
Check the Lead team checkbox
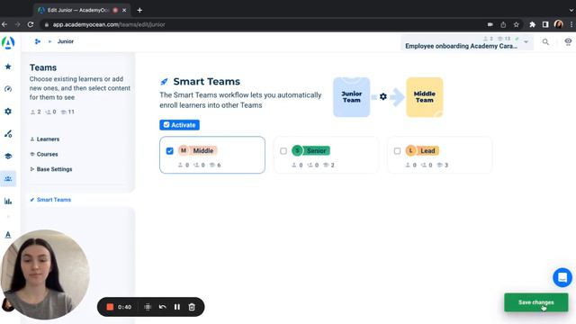click(397, 151)
